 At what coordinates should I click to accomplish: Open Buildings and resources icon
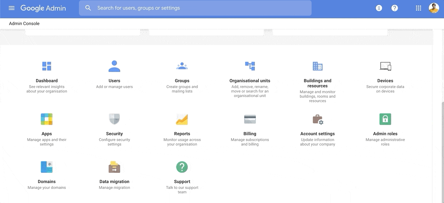click(x=317, y=66)
